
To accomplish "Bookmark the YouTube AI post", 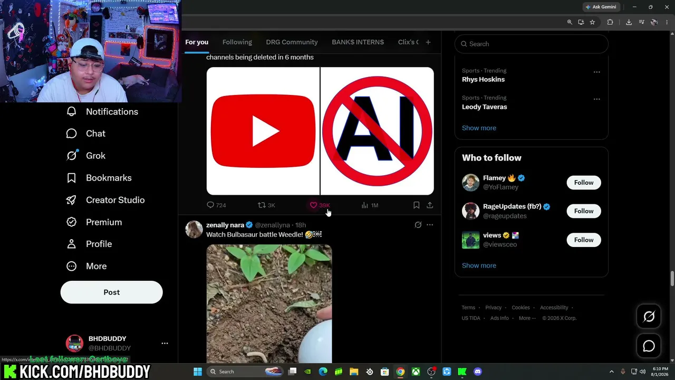I will point(416,205).
